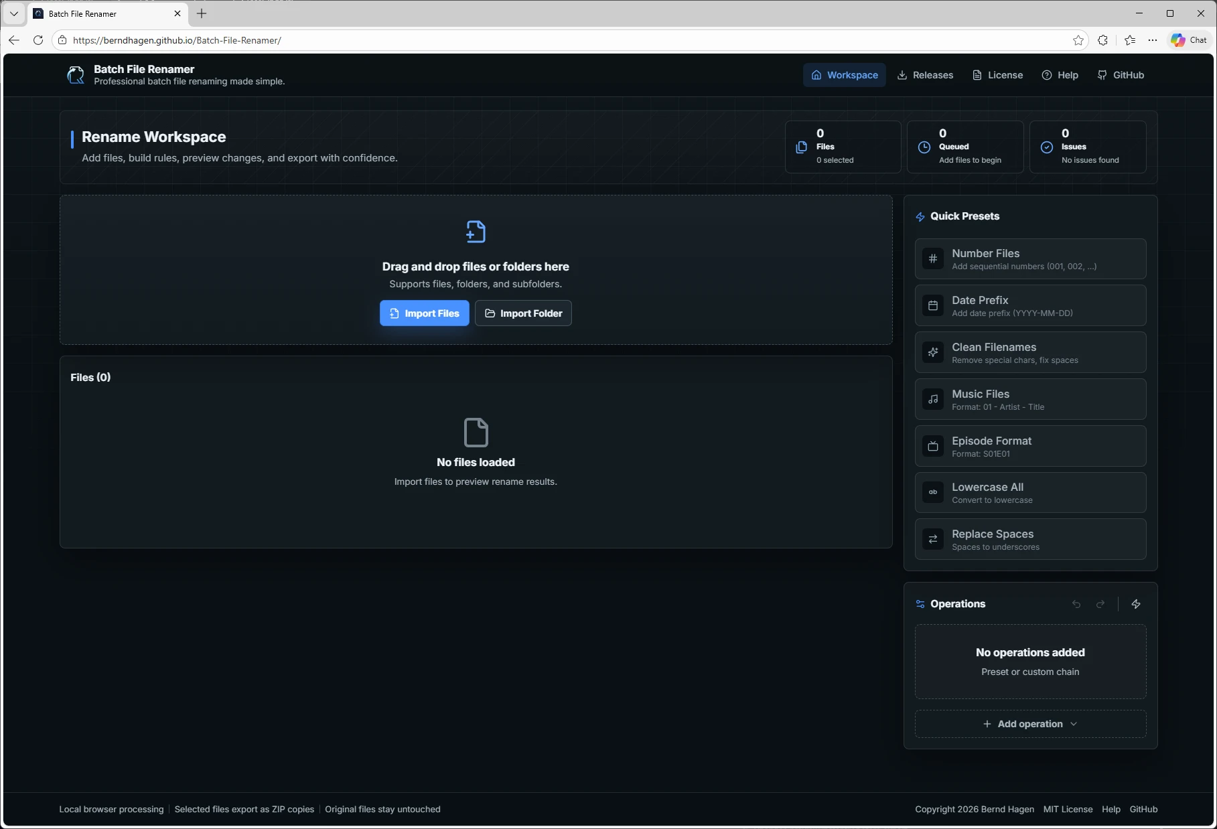Click the Replace Spaces swap icon
This screenshot has width=1217, height=829.
[x=933, y=539]
